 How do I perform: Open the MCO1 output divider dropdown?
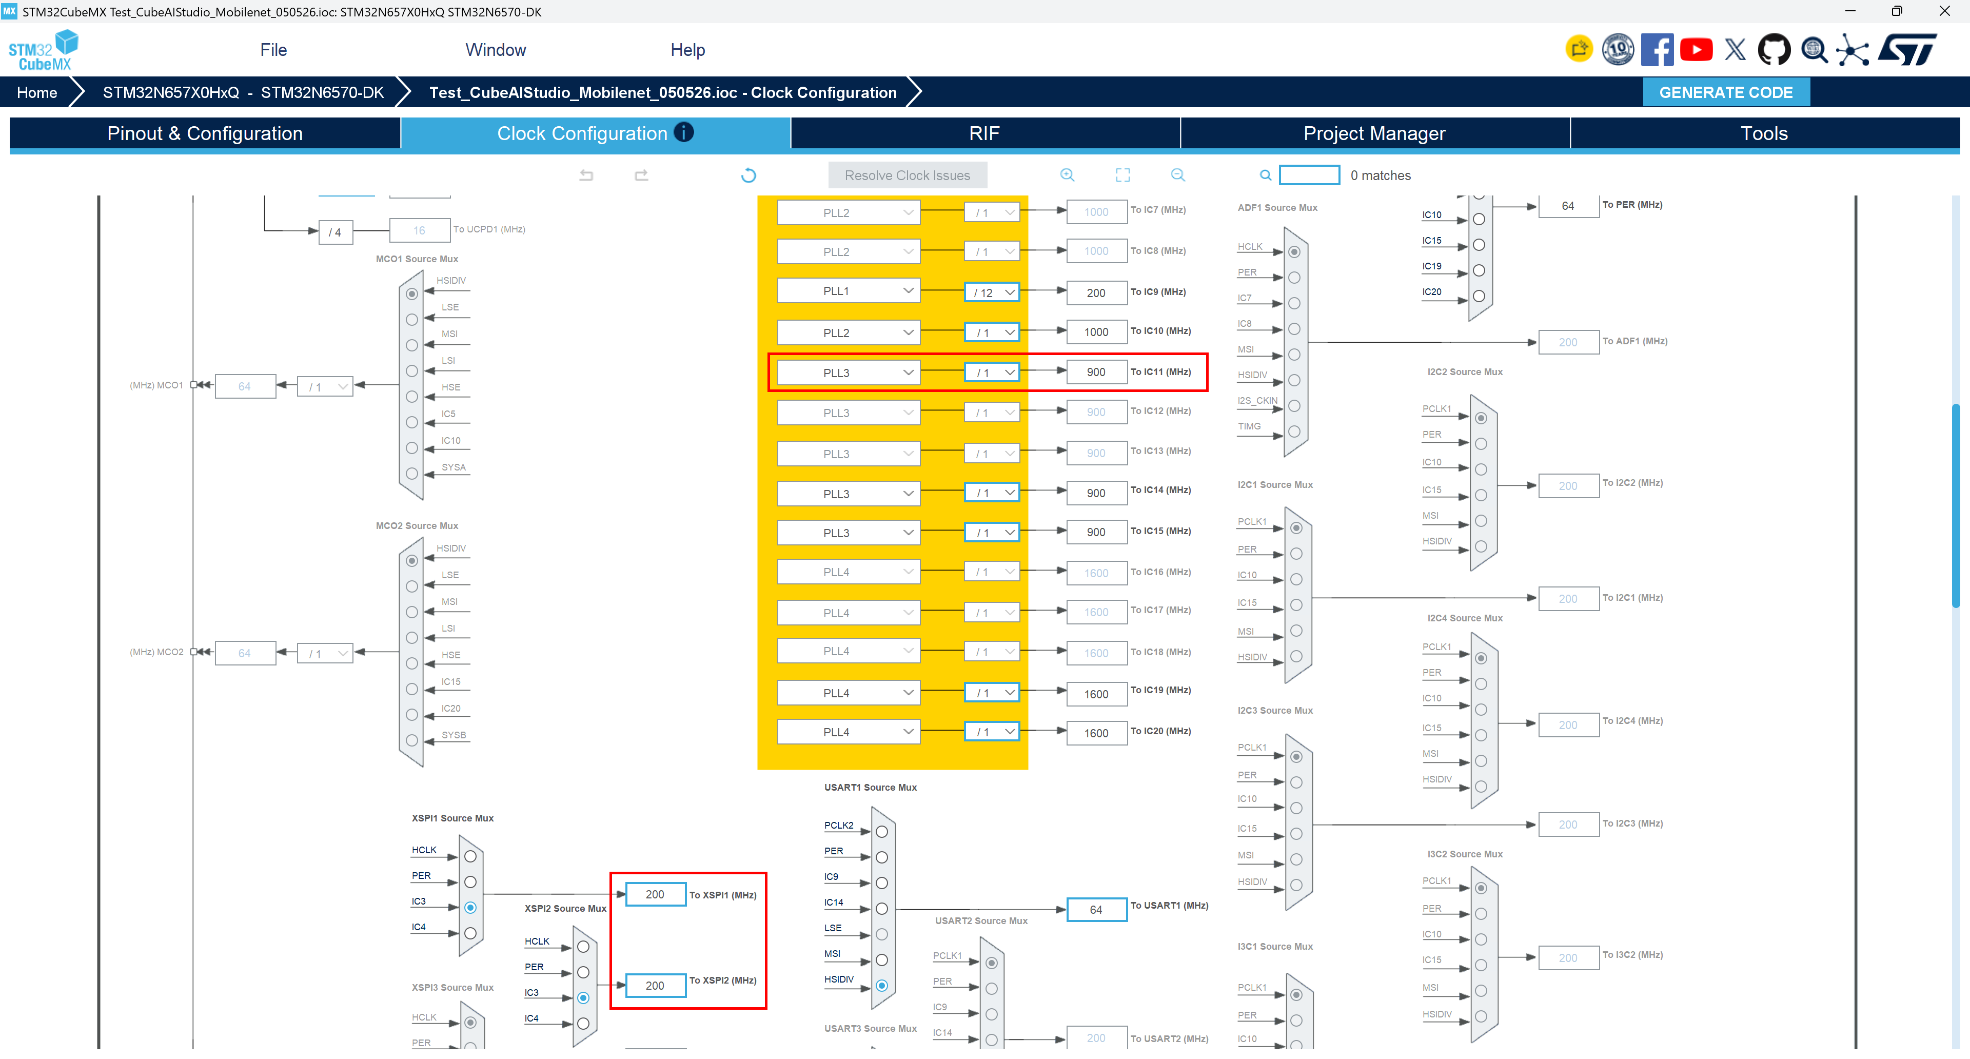(x=325, y=387)
